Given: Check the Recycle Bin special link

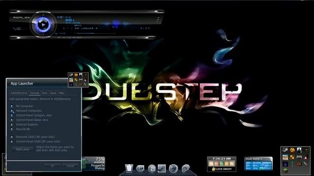Looking at the screenshot, I should coord(12,129).
